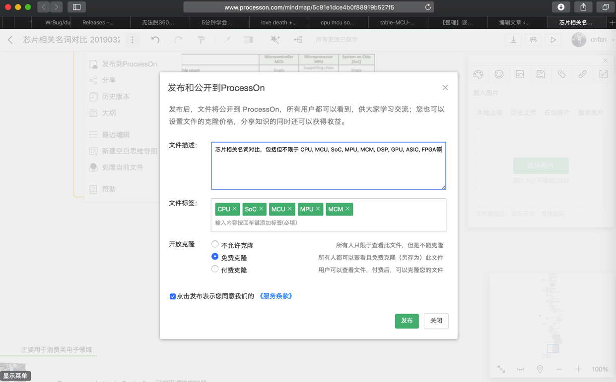Remove the MPU tag

(318, 209)
